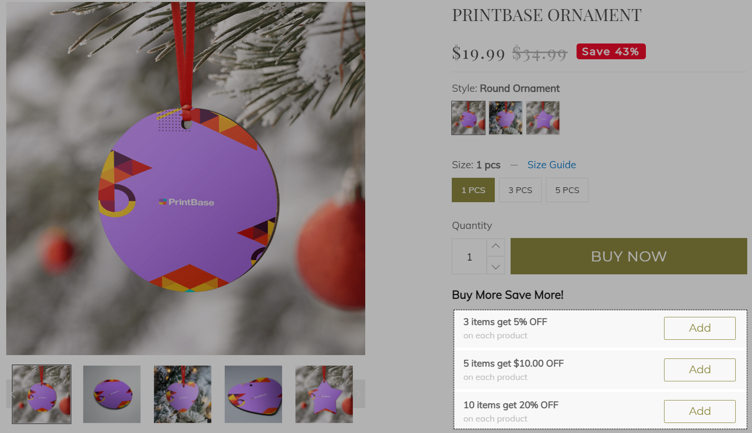
Task: Go to next thumbnails in the gallery
Action: pos(359,394)
